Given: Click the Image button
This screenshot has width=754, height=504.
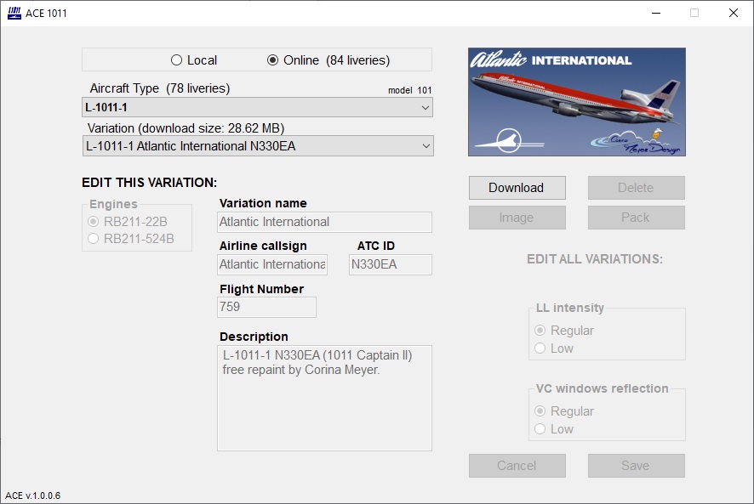Looking at the screenshot, I should [x=517, y=218].
